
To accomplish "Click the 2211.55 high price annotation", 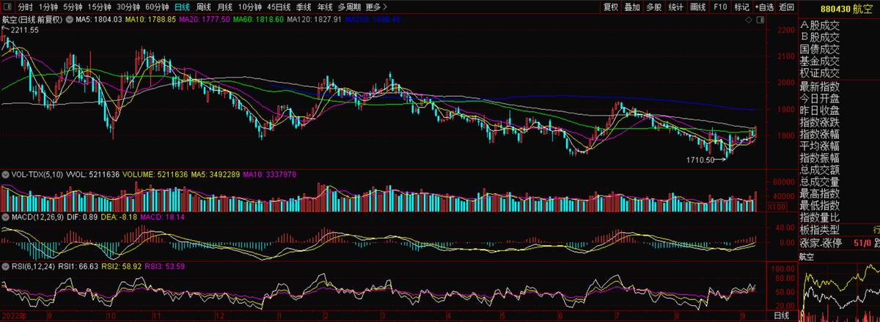I will click(24, 30).
